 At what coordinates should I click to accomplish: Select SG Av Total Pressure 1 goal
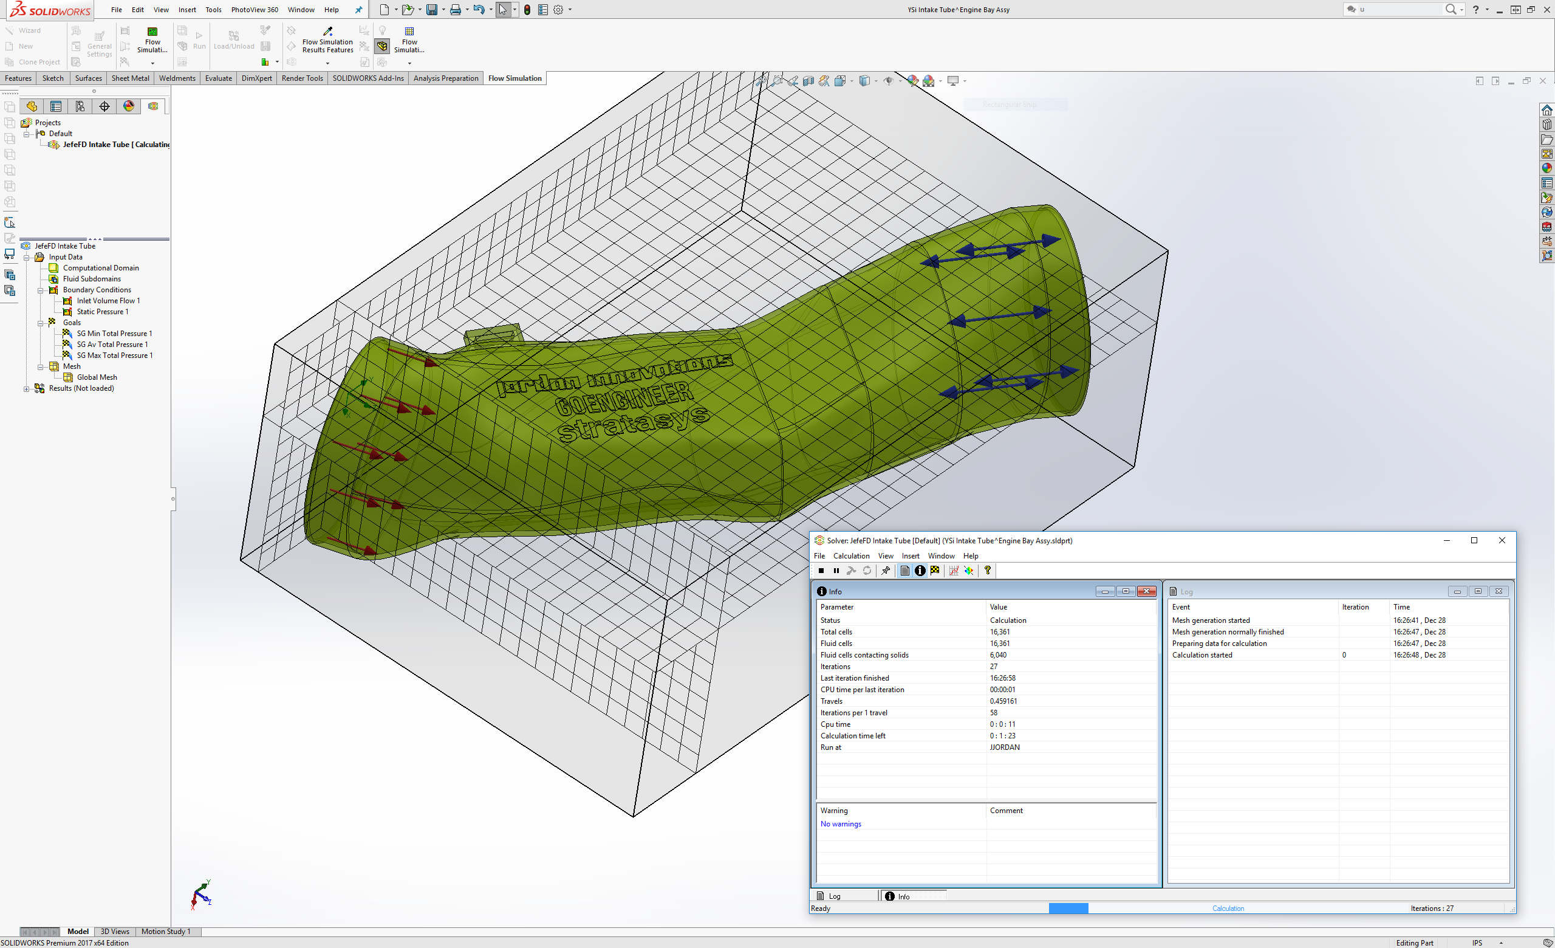(x=112, y=345)
